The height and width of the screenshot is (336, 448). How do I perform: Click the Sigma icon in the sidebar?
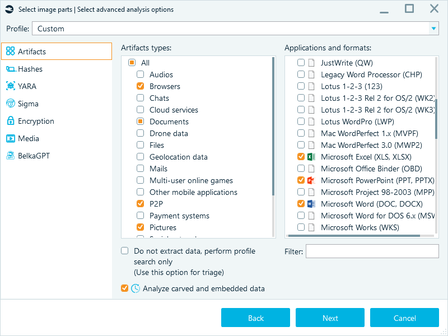point(11,104)
